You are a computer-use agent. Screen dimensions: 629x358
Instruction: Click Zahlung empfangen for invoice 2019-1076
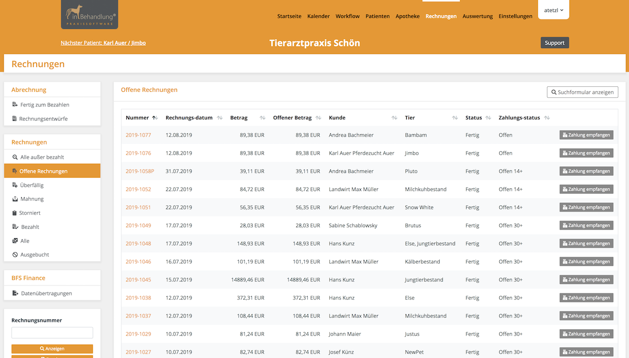pyautogui.click(x=586, y=153)
